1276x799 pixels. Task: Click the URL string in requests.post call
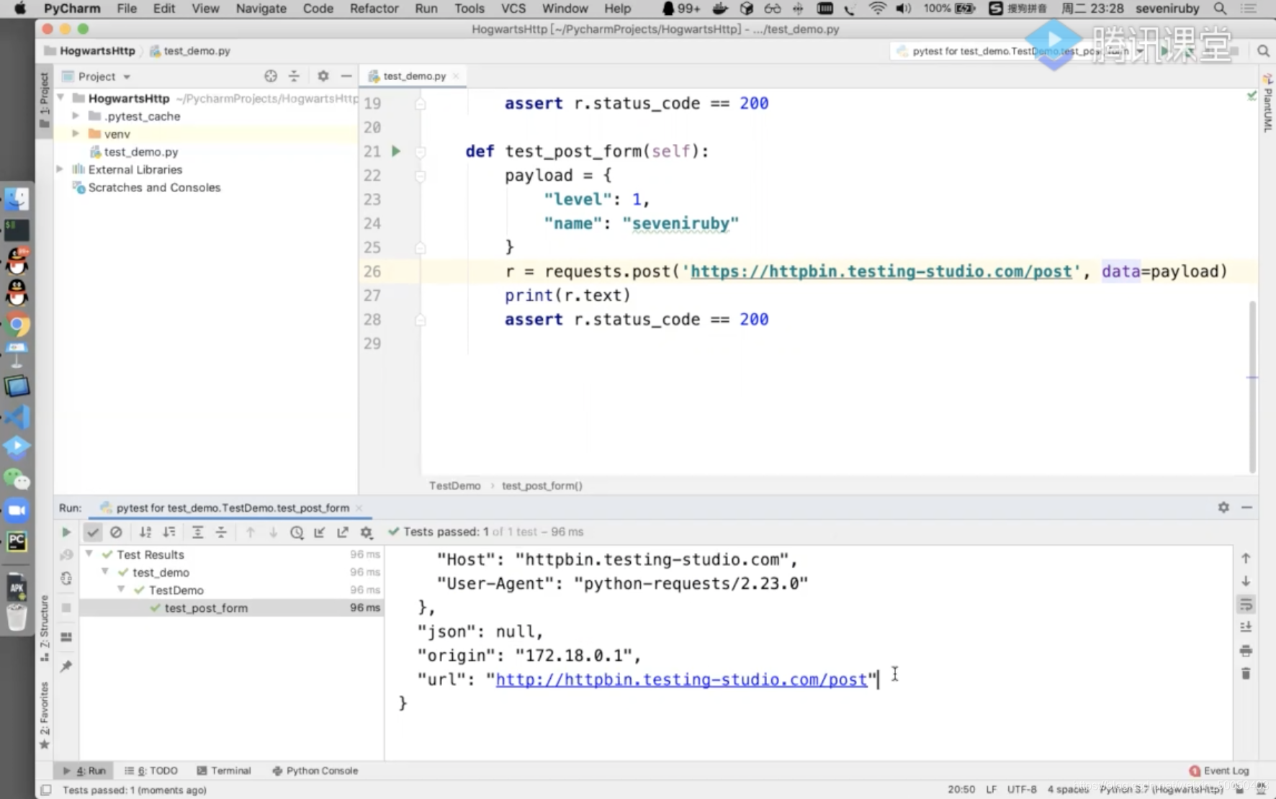point(881,271)
